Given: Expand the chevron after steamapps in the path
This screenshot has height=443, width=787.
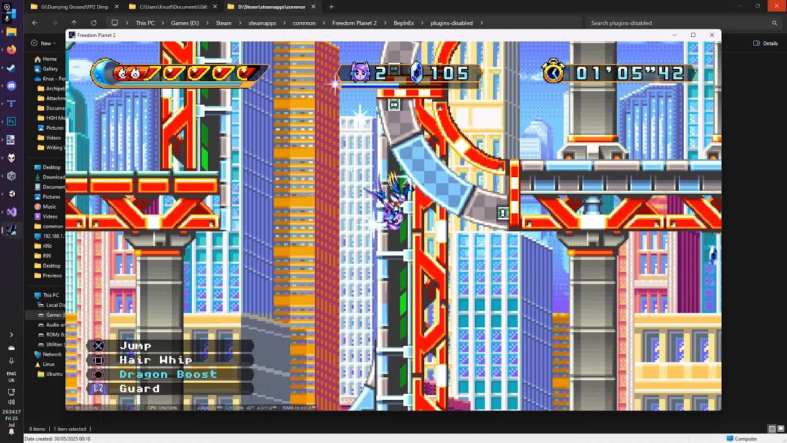Looking at the screenshot, I should [285, 23].
